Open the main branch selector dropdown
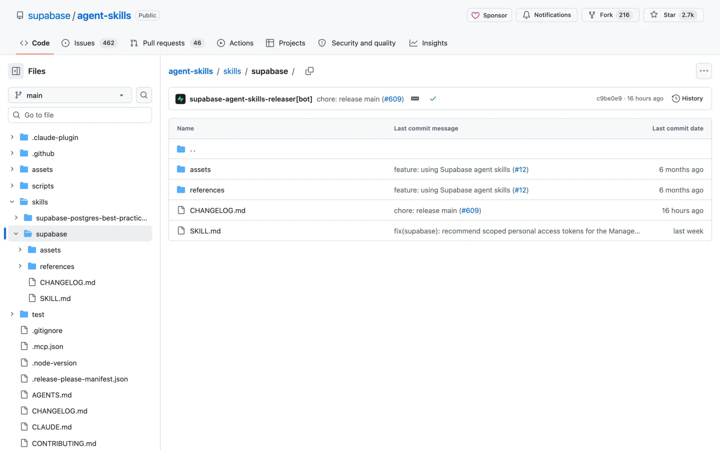 [x=70, y=95]
